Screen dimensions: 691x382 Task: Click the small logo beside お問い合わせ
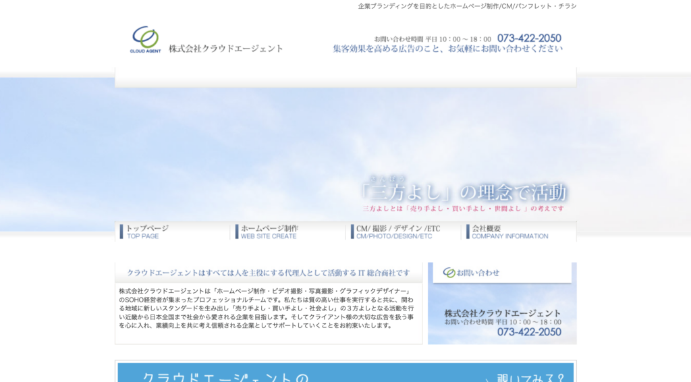[x=449, y=273]
